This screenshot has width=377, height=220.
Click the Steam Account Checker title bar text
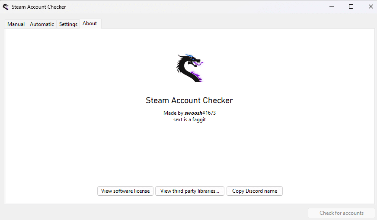[39, 7]
